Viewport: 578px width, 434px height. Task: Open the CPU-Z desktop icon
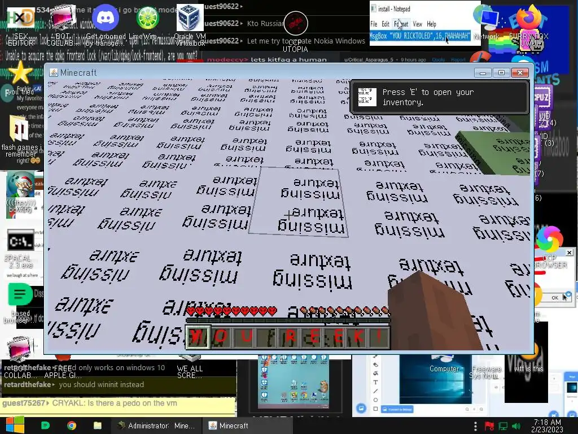click(542, 97)
